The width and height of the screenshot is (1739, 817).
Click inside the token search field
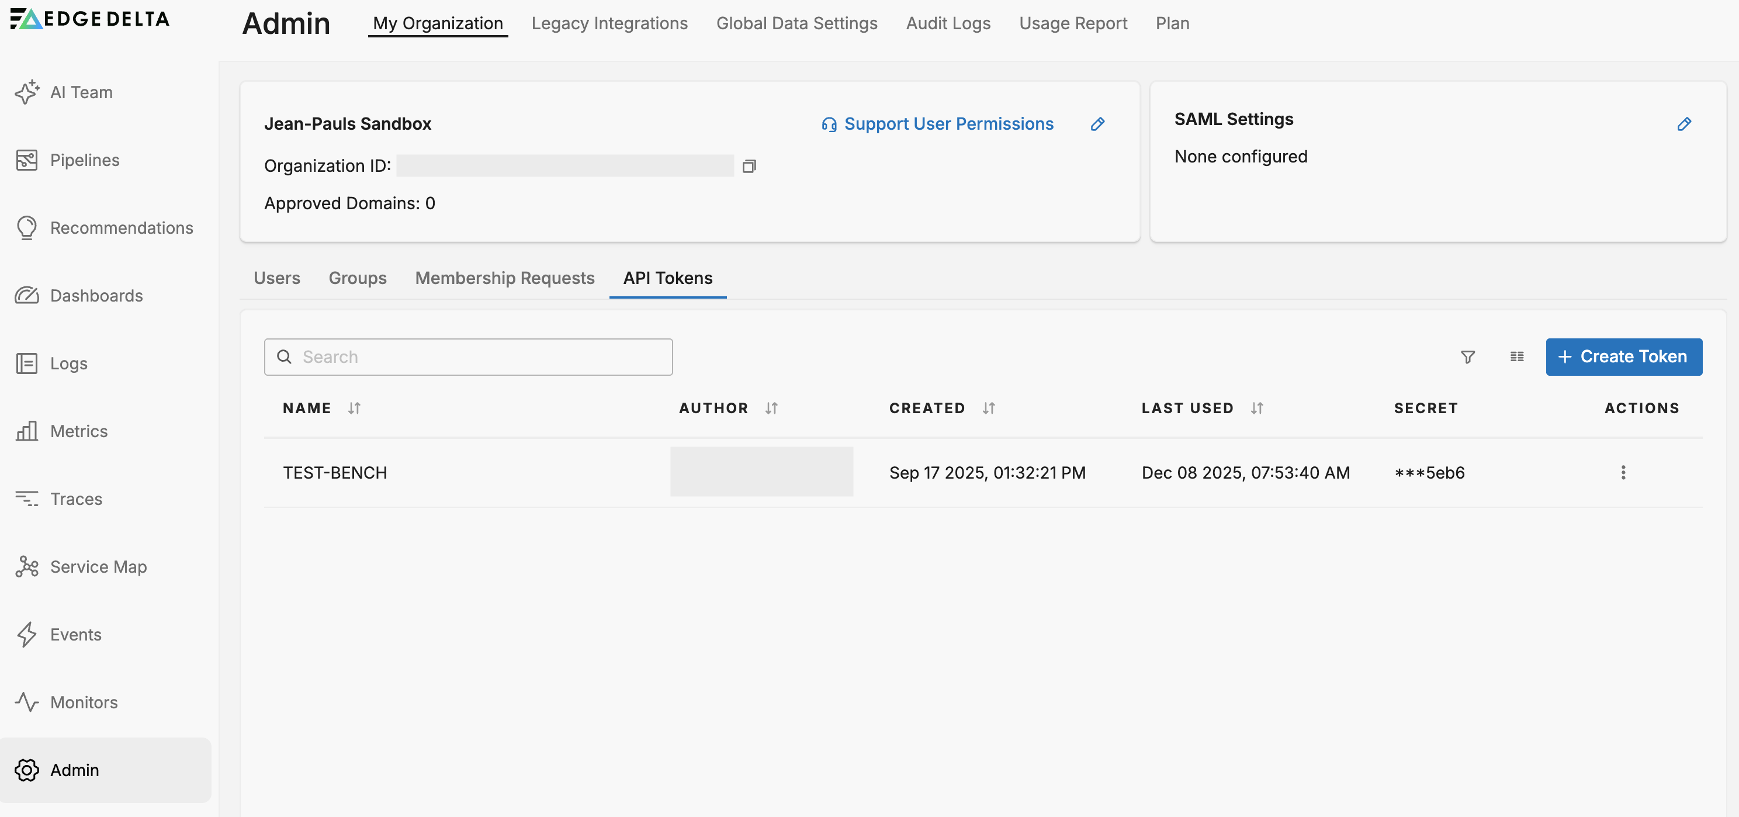point(469,356)
